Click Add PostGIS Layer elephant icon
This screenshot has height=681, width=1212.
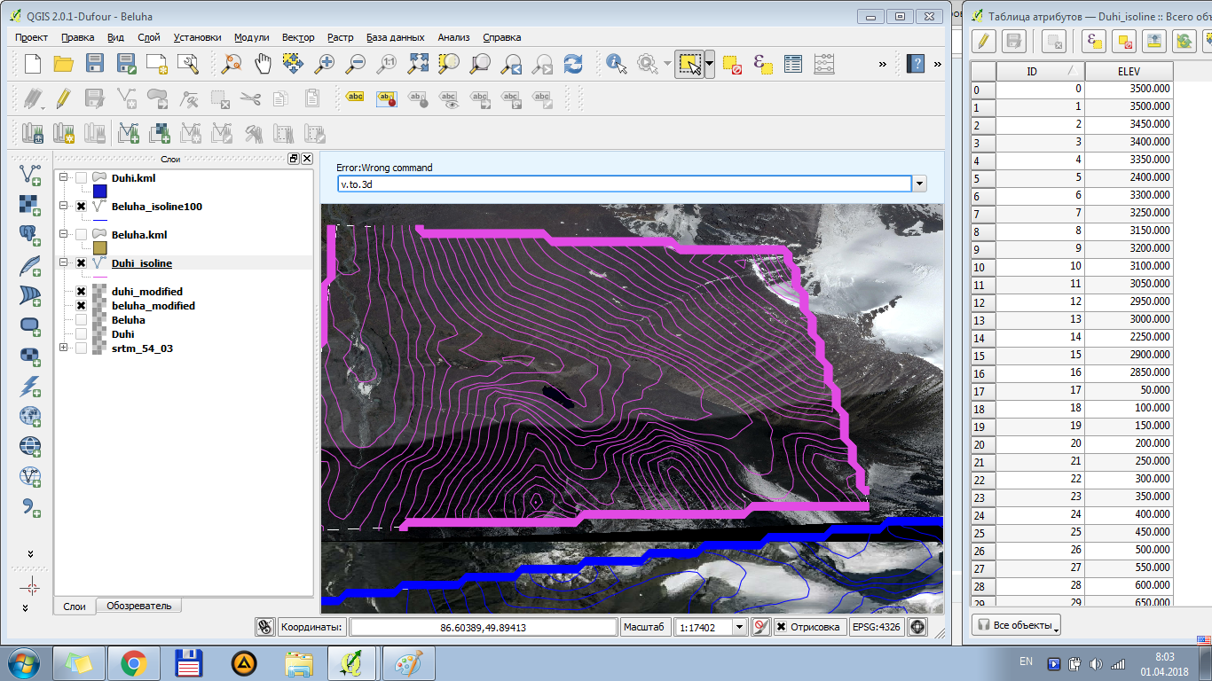[30, 234]
